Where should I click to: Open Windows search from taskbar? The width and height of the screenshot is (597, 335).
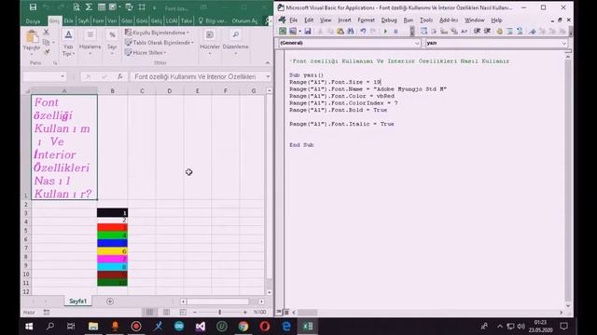pyautogui.click(x=49, y=327)
